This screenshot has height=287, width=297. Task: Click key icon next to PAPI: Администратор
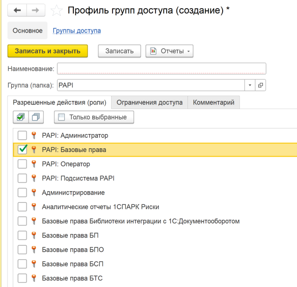[x=34, y=136]
